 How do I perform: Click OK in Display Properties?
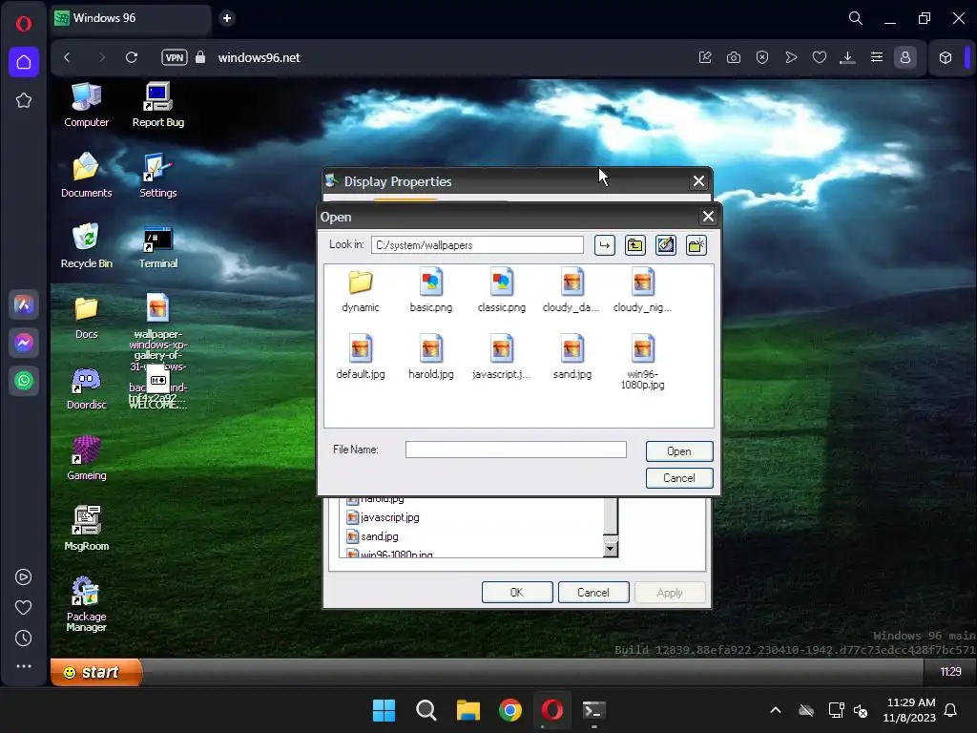click(x=517, y=592)
